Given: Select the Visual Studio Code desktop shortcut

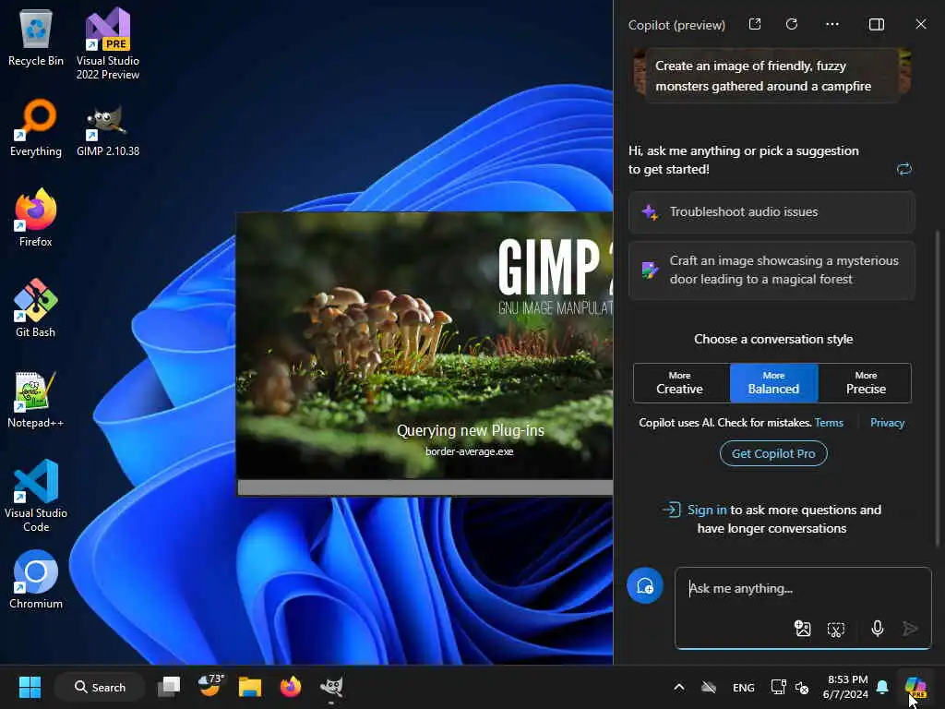Looking at the screenshot, I should 36,496.
